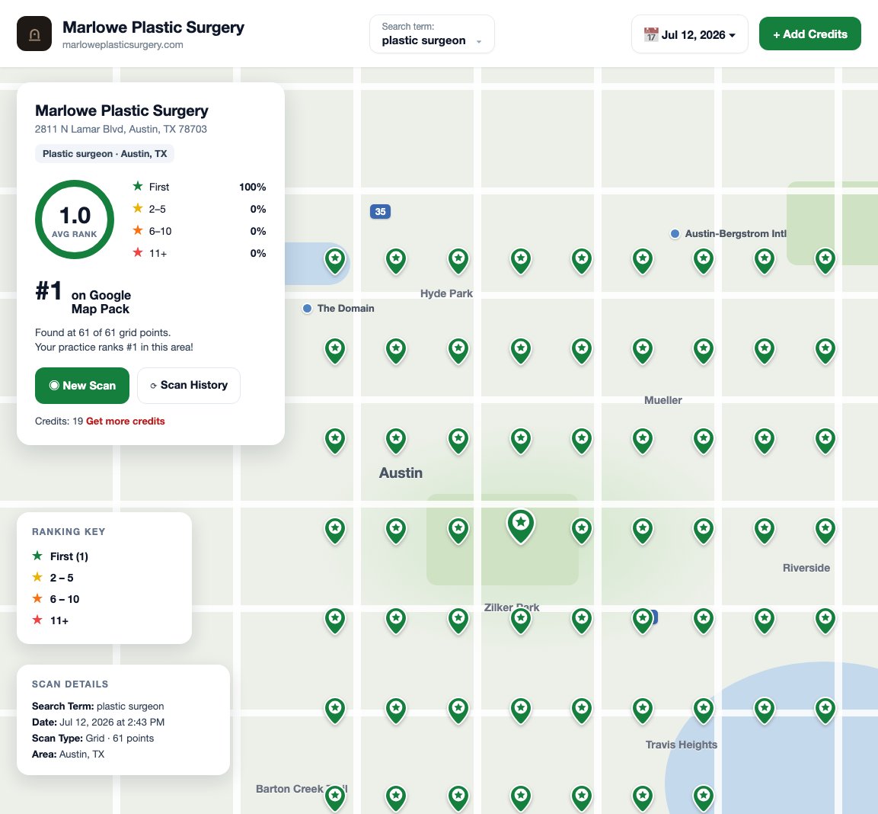Click the 1.0 AVG RANK circle
This screenshot has height=814, width=878.
[75, 220]
